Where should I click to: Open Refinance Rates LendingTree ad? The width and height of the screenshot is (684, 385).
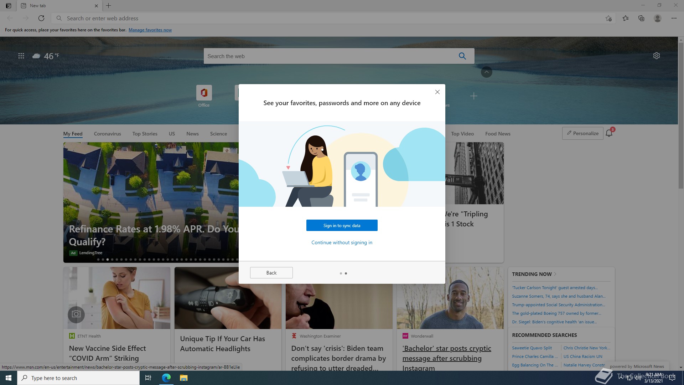tap(151, 202)
